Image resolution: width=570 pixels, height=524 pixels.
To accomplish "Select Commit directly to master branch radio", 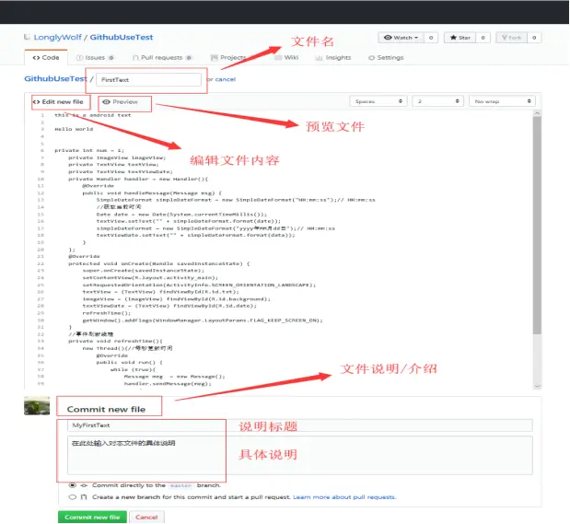I will click(73, 485).
